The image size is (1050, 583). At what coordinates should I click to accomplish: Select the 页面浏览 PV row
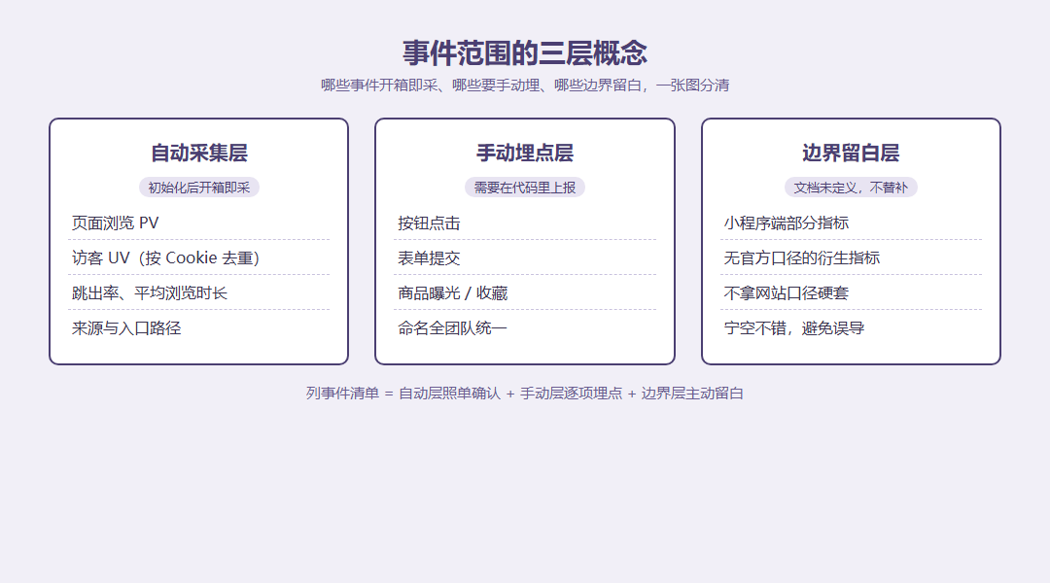(199, 223)
